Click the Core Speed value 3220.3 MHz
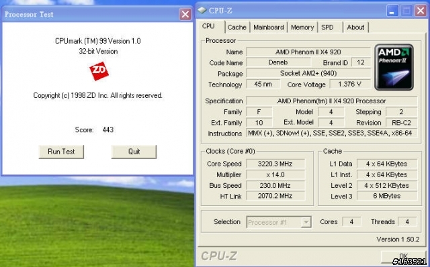 click(275, 164)
